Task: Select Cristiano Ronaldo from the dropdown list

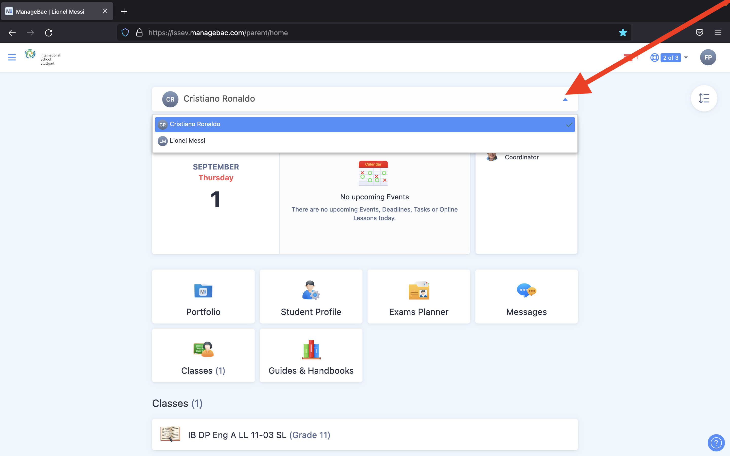Action: click(365, 124)
